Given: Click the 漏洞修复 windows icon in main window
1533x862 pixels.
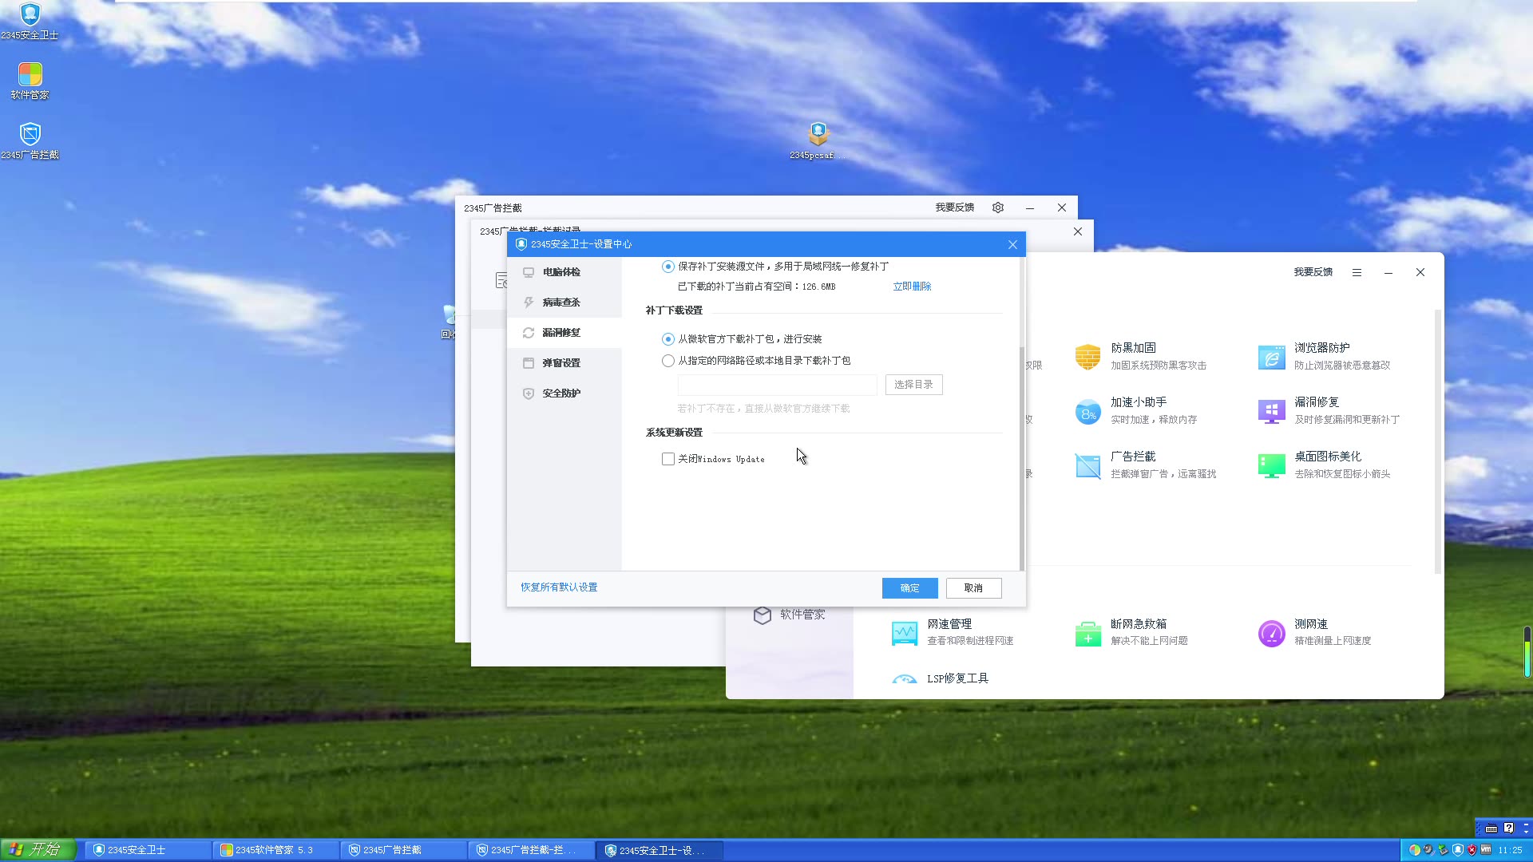Looking at the screenshot, I should (1271, 411).
